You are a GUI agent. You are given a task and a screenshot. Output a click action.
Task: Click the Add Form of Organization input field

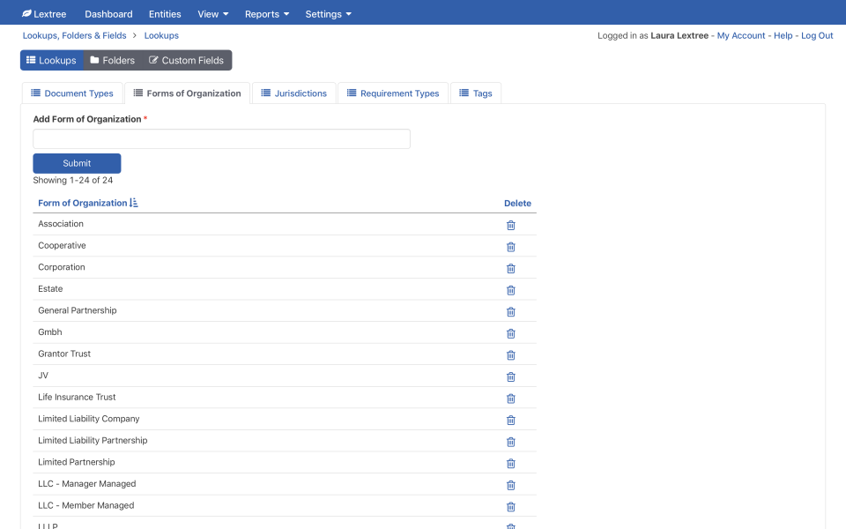(x=221, y=138)
